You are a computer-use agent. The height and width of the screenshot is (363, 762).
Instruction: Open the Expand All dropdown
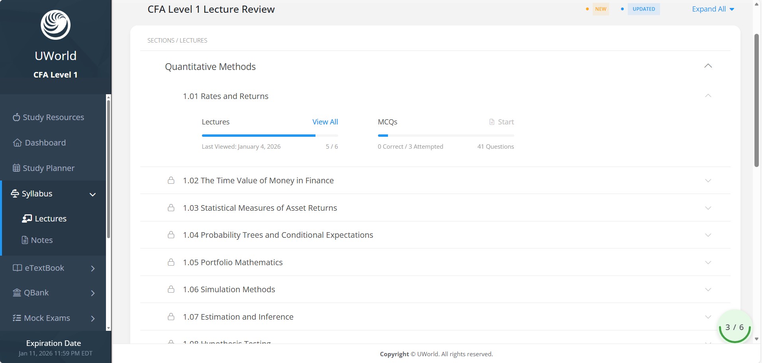click(x=713, y=9)
